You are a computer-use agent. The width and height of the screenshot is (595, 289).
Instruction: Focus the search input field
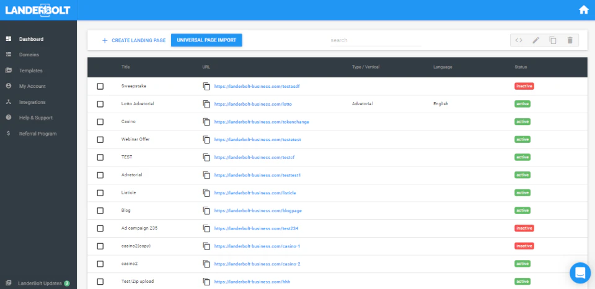376,40
